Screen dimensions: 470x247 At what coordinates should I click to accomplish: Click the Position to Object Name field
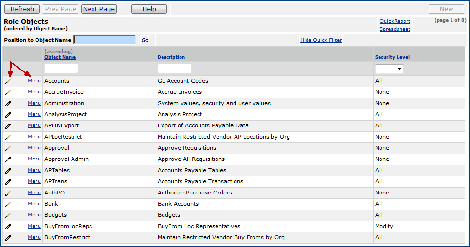(105, 40)
